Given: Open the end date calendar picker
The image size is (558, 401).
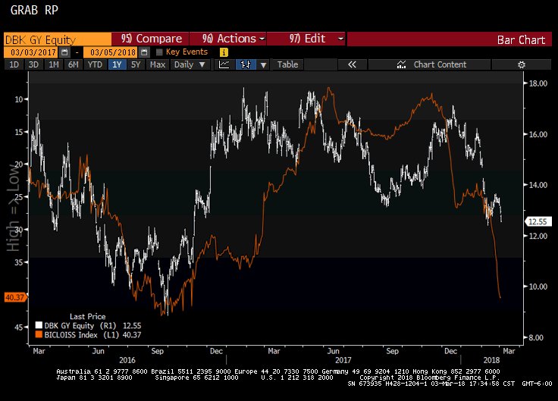Looking at the screenshot, I should [144, 52].
